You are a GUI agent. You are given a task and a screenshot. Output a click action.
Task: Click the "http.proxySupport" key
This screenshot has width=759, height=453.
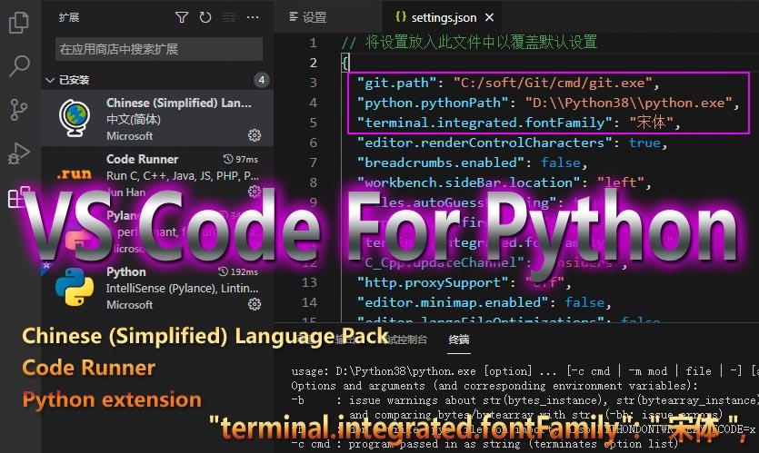coord(433,282)
